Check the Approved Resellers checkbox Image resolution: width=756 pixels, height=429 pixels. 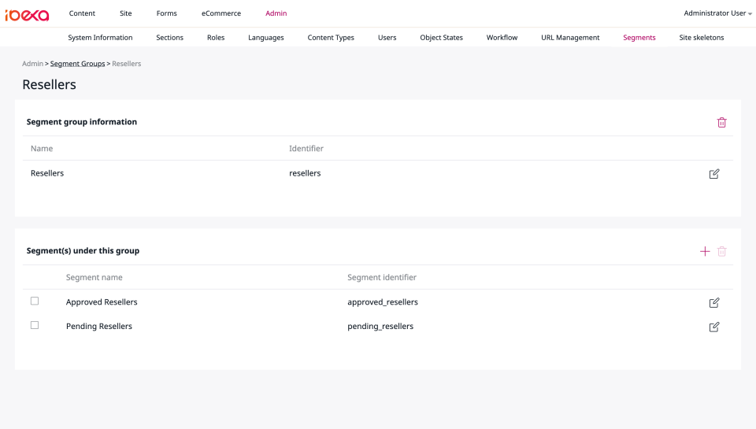tap(35, 301)
